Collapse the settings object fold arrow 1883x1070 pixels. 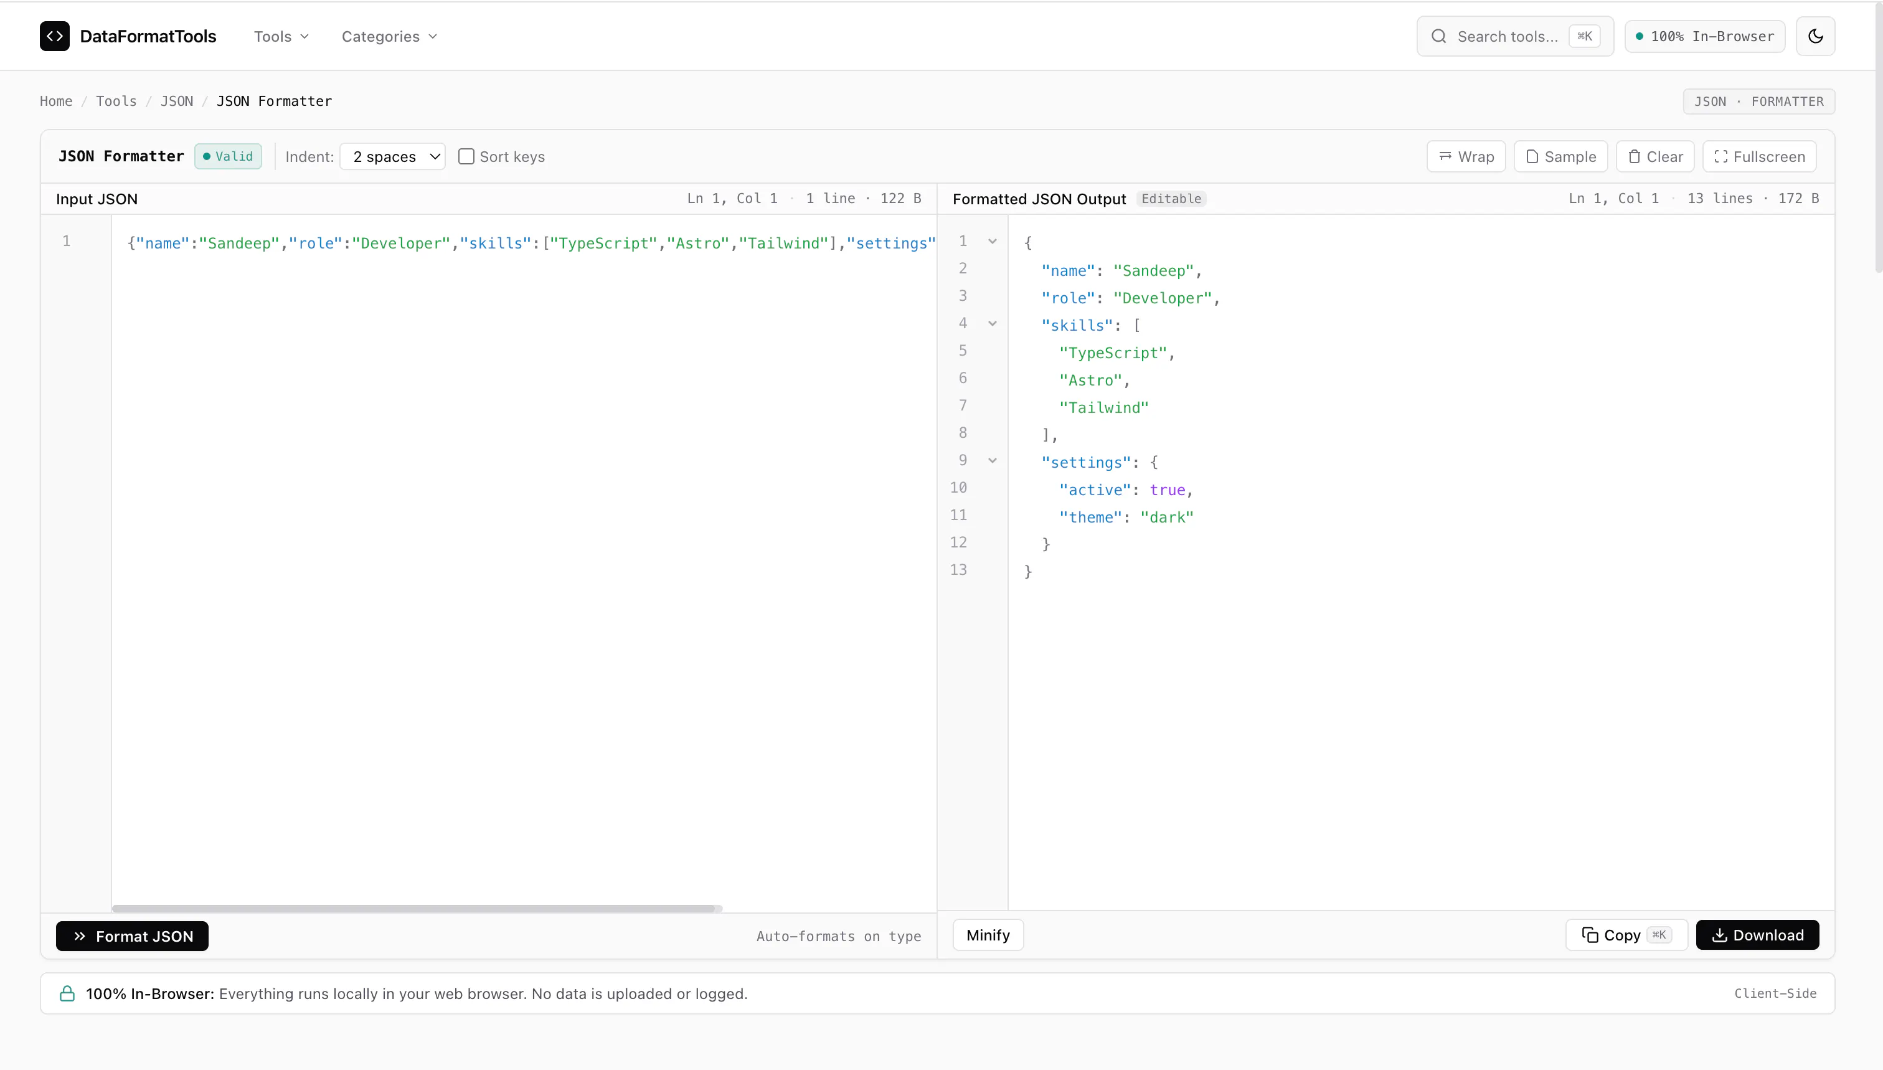click(x=992, y=461)
